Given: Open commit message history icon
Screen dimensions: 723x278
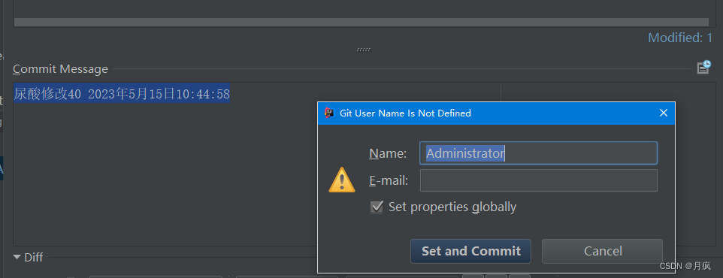Looking at the screenshot, I should pyautogui.click(x=703, y=68).
